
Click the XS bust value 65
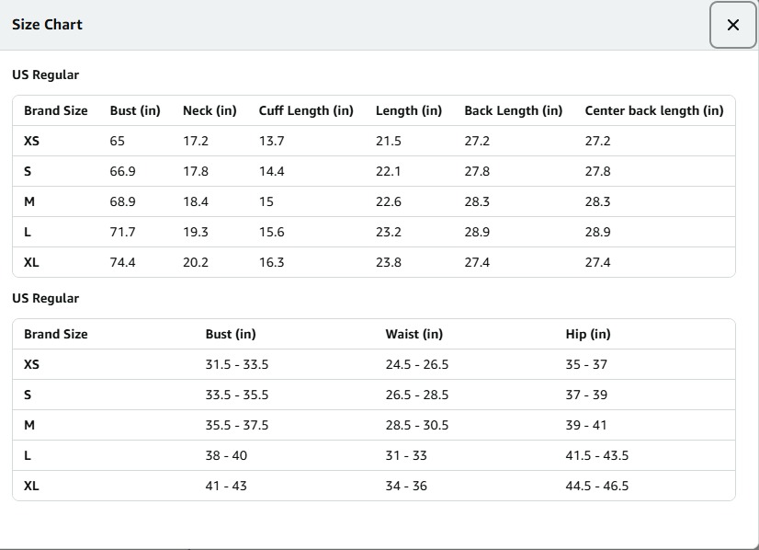[118, 141]
